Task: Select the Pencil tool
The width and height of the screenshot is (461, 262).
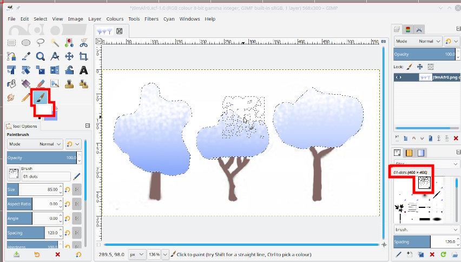Action: pyautogui.click(x=25, y=97)
